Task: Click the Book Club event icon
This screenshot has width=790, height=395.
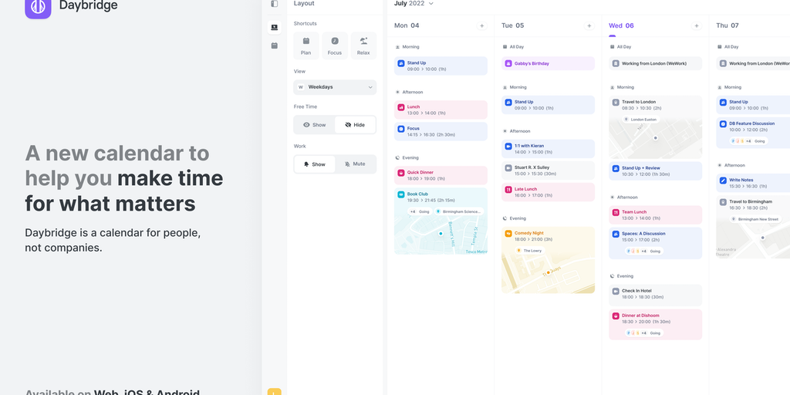Action: (x=401, y=194)
